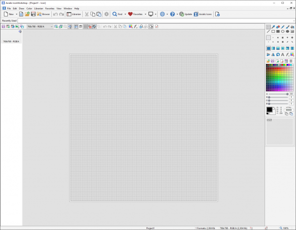Click the Update button
Screen dimensions: 296x230
pyautogui.click(x=186, y=14)
